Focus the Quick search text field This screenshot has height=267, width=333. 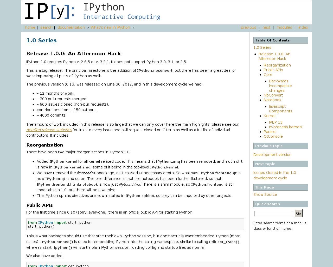[x=273, y=213]
